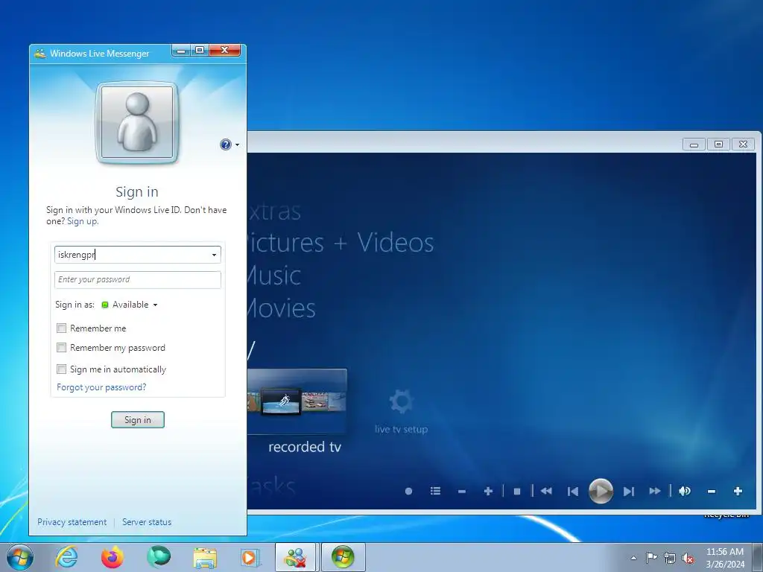763x572 pixels.
Task: Switch to Windows Live Messenger taskbar button
Action: click(297, 557)
